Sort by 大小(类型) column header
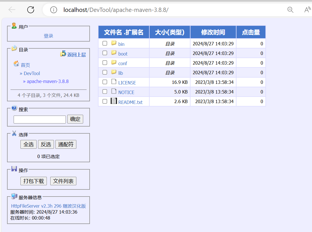312x232 pixels. (169, 32)
